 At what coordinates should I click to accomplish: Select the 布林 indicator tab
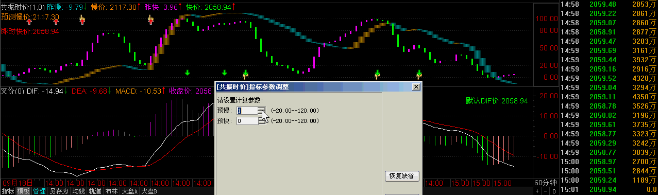coord(111,191)
